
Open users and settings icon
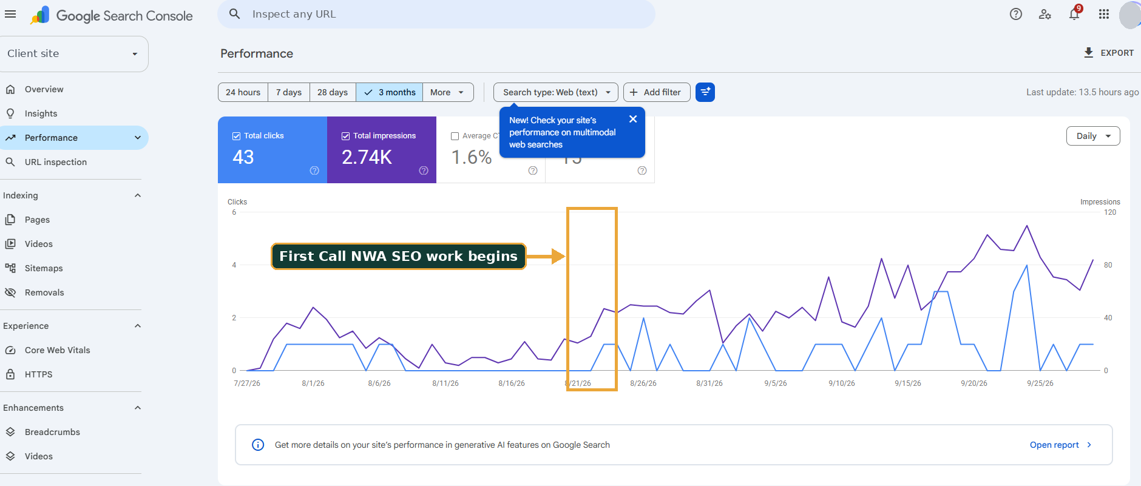(1045, 14)
